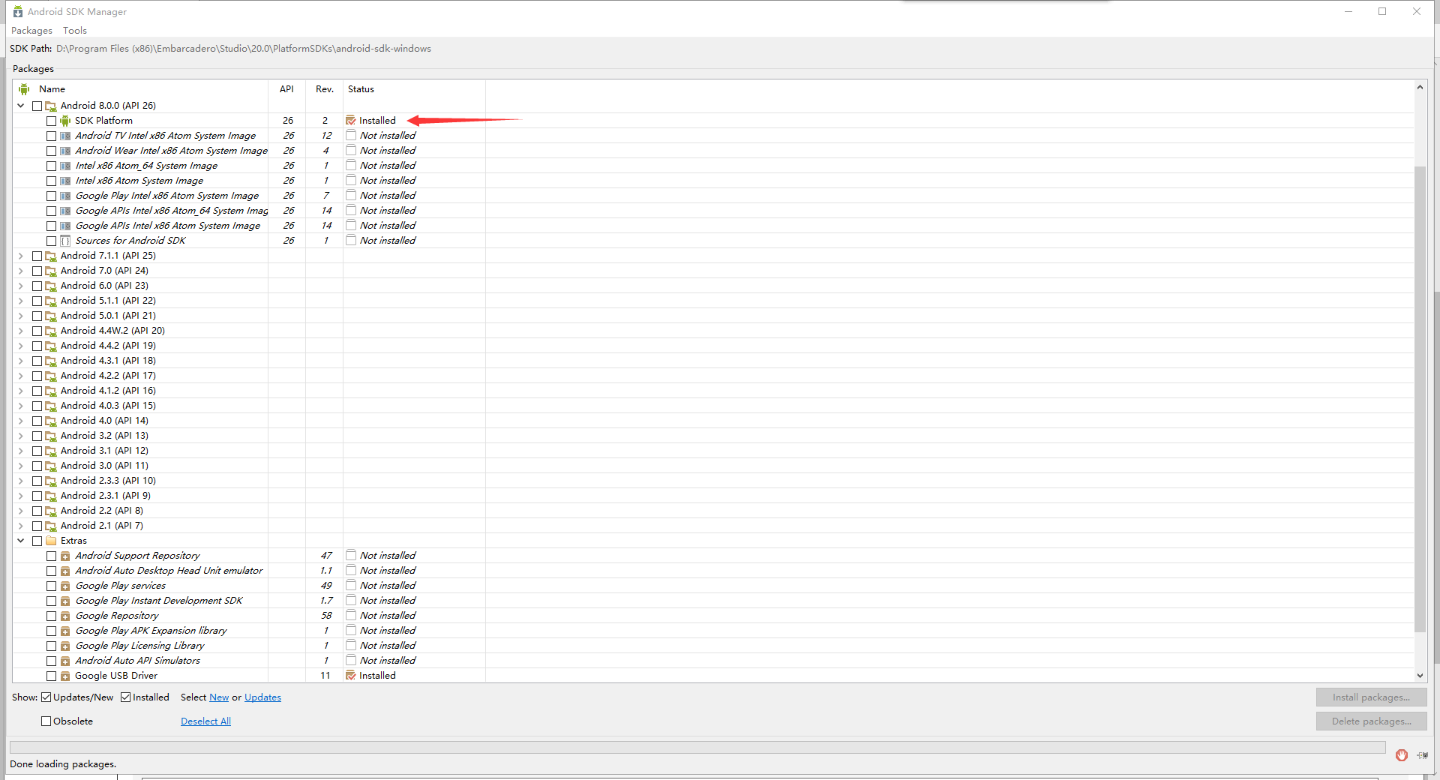1440x780 pixels.
Task: Expand the Android 6.0 (API 23) node
Action: point(21,286)
